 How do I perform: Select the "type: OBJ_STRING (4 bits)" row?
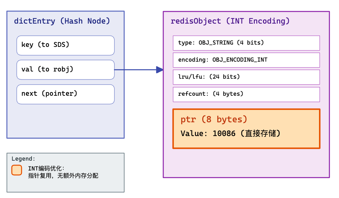coord(246,43)
